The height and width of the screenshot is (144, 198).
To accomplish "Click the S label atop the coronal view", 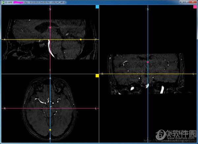I will pyautogui.click(x=148, y=9).
